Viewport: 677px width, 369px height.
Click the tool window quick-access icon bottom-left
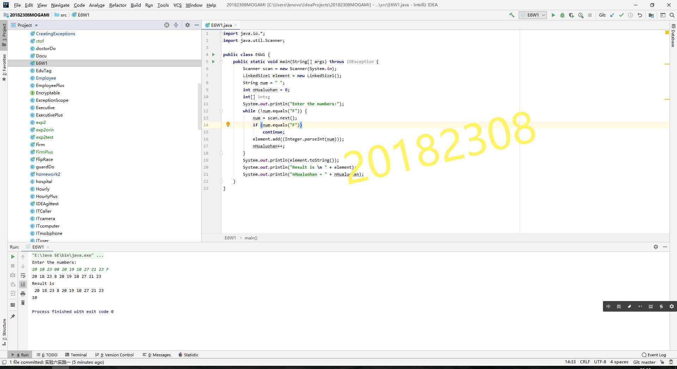pos(4,362)
